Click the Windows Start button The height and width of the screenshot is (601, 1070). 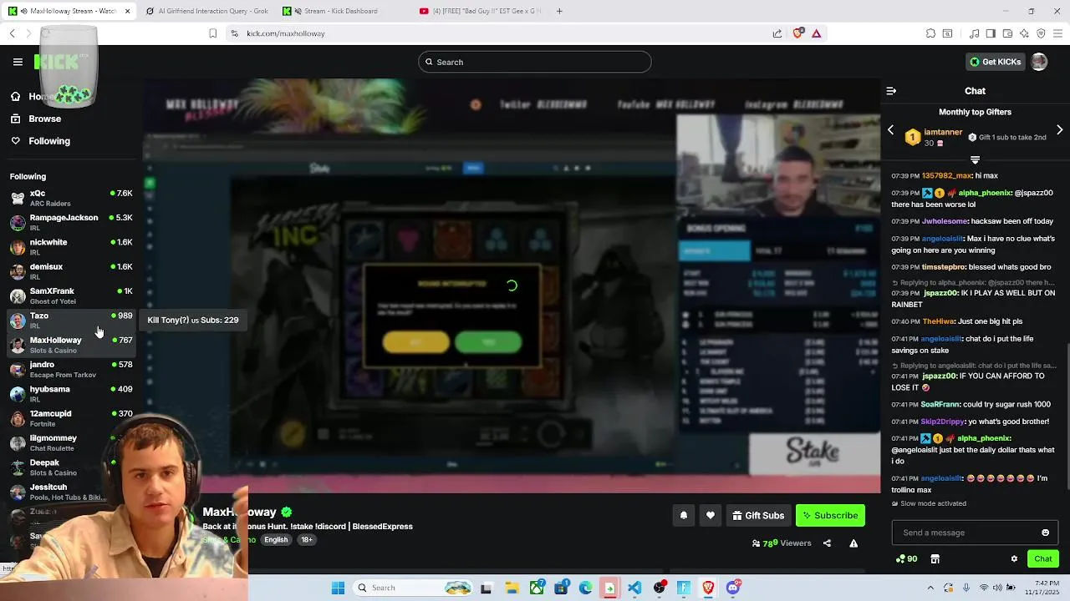[x=338, y=588]
